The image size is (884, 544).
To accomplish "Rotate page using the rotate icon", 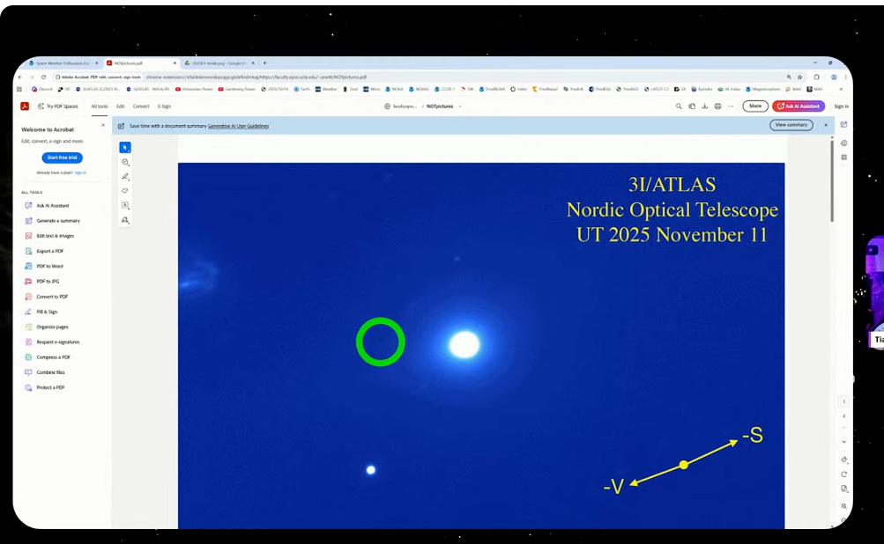I will pos(844,474).
